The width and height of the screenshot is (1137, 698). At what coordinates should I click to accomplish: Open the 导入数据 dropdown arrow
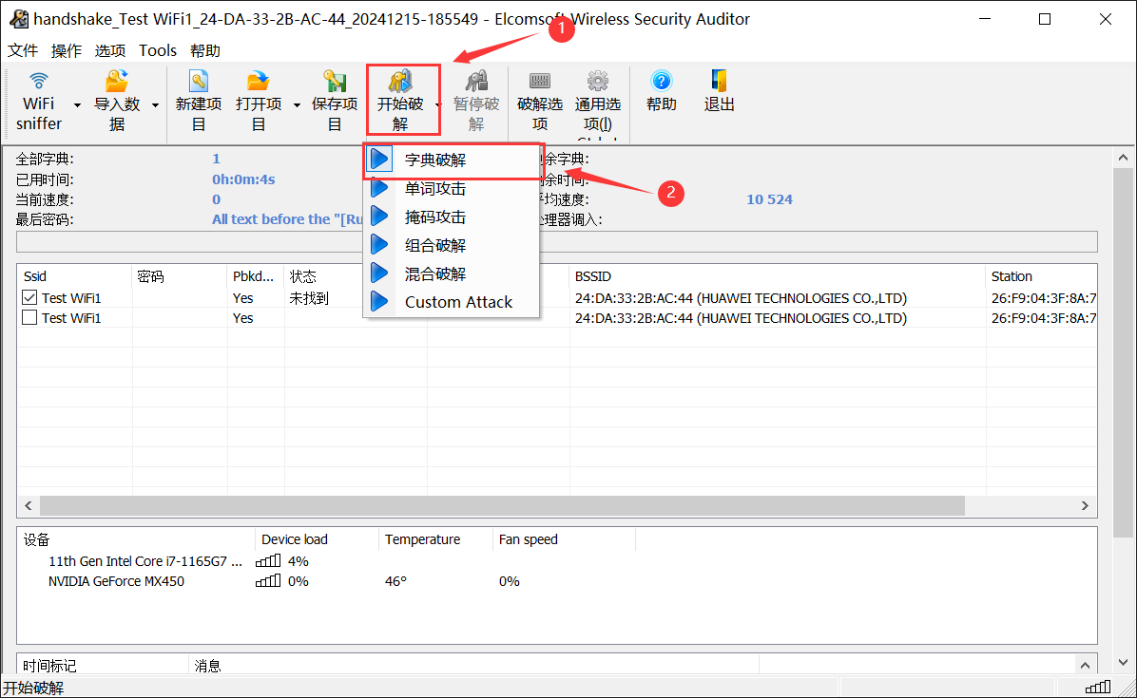pyautogui.click(x=155, y=104)
